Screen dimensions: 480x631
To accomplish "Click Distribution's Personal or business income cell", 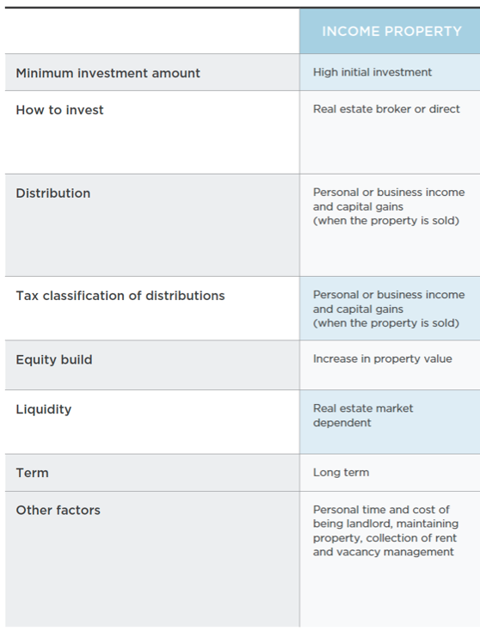I will (389, 206).
